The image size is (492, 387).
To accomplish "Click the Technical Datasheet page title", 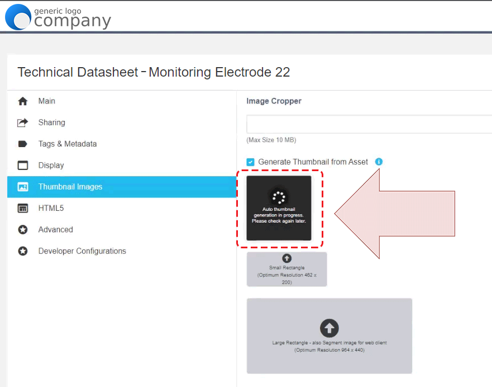I will 154,72.
